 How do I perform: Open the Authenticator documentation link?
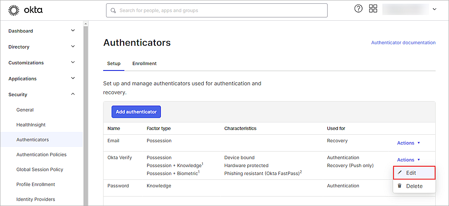[403, 43]
